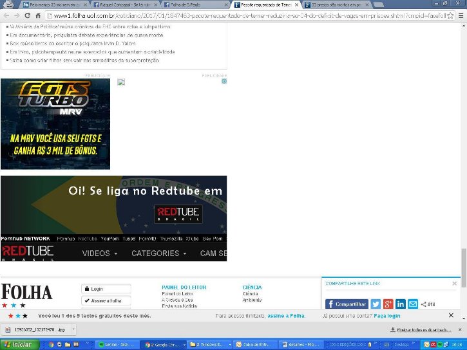Switch to the 'Folha de S.Paulo' tab
Screen dimensions: 467x350
[x=196, y=5]
